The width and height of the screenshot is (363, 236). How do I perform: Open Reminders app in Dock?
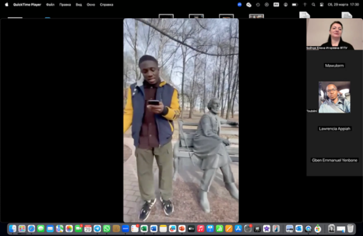click(x=135, y=229)
